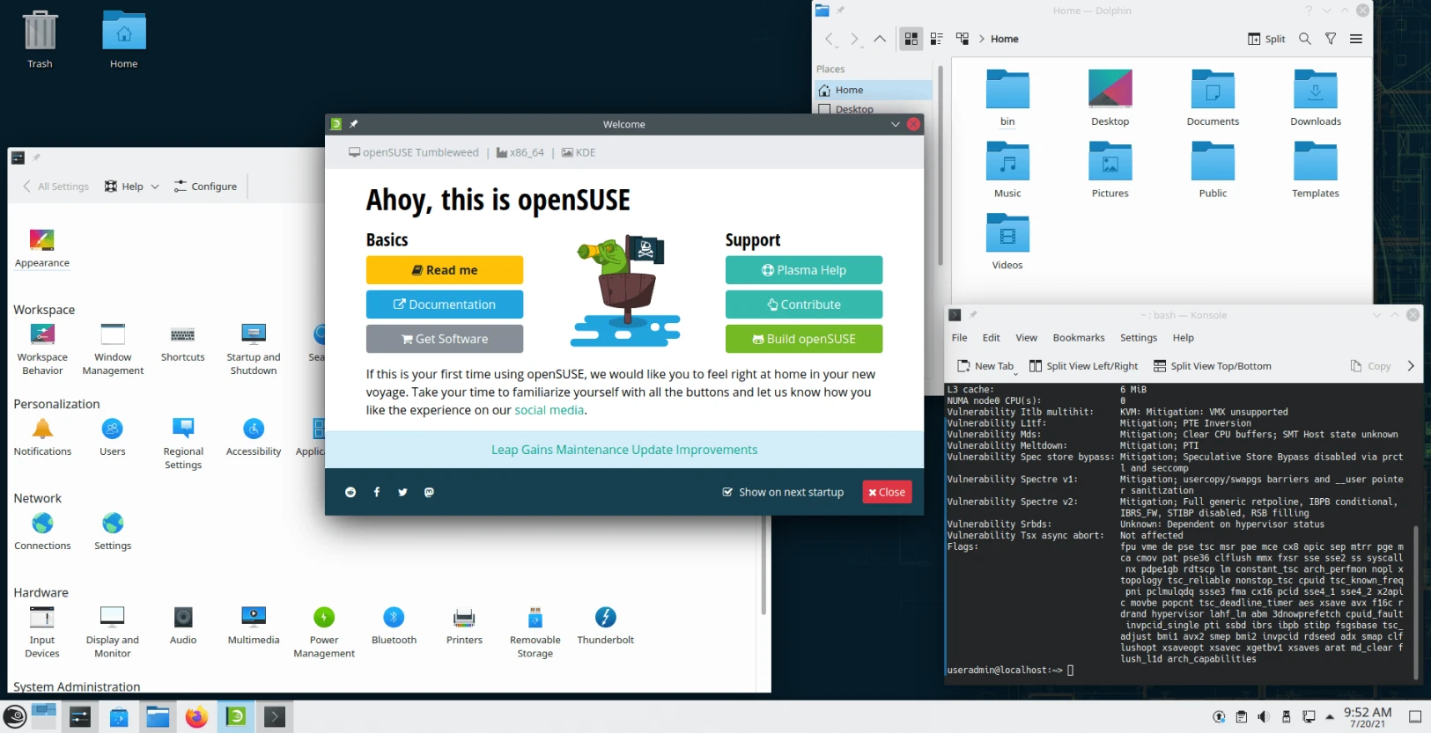This screenshot has height=733, width=1431.
Task: Click the Dolphin search magnifier icon
Action: pyautogui.click(x=1305, y=39)
